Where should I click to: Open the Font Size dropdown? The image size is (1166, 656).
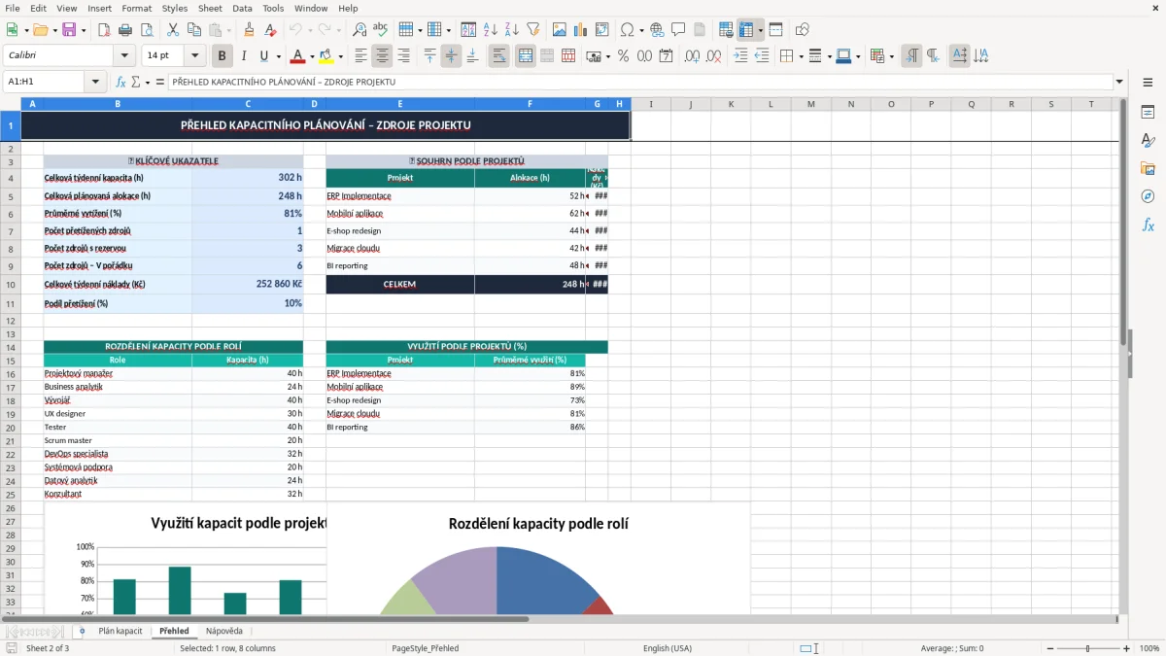point(195,56)
